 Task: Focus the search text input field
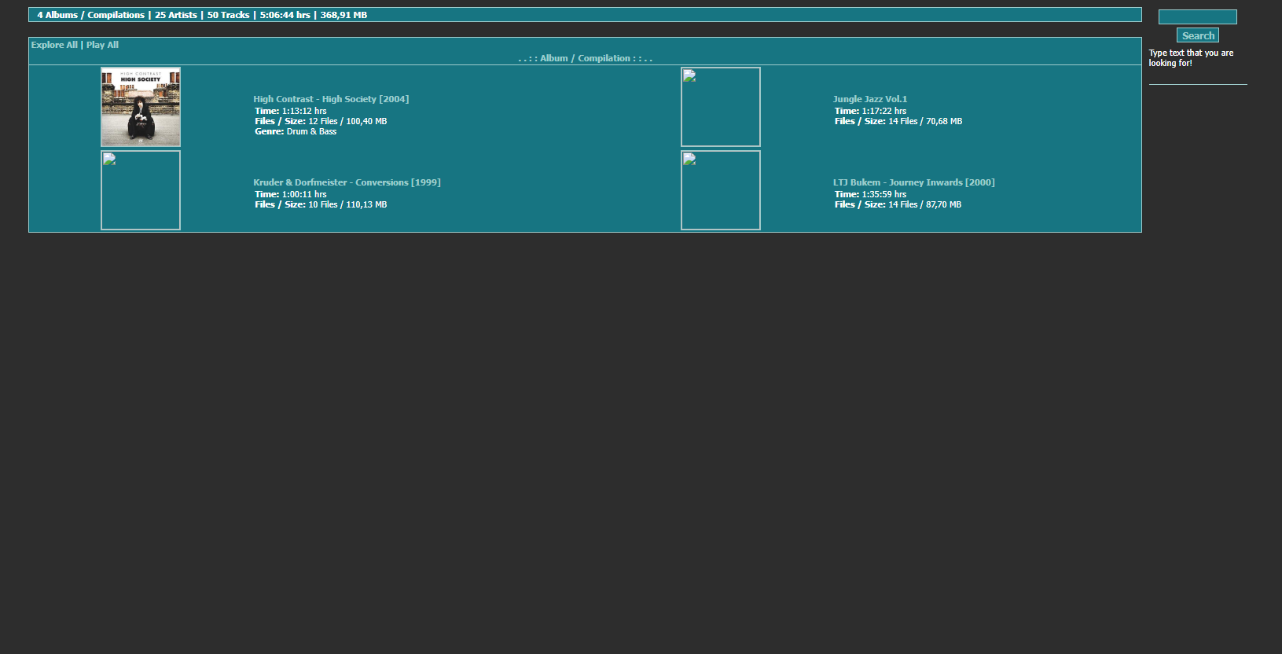(1198, 17)
